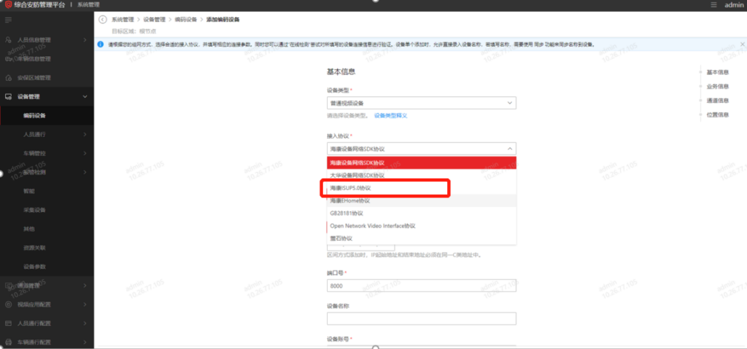
Task: Jump to 通道信息 anchor on right
Action: pos(718,101)
